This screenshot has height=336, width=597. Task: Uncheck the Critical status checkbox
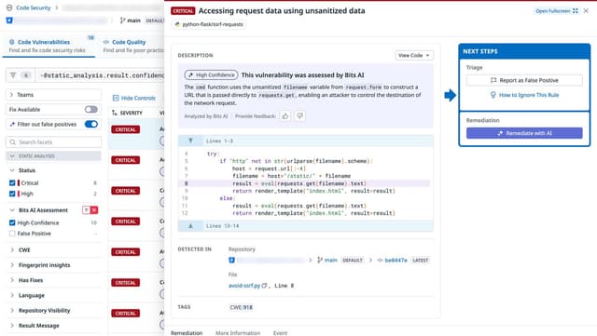12,183
